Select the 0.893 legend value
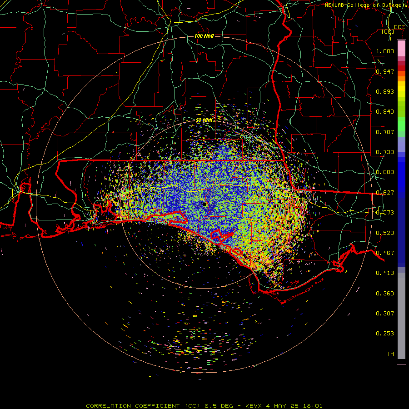 (x=385, y=91)
